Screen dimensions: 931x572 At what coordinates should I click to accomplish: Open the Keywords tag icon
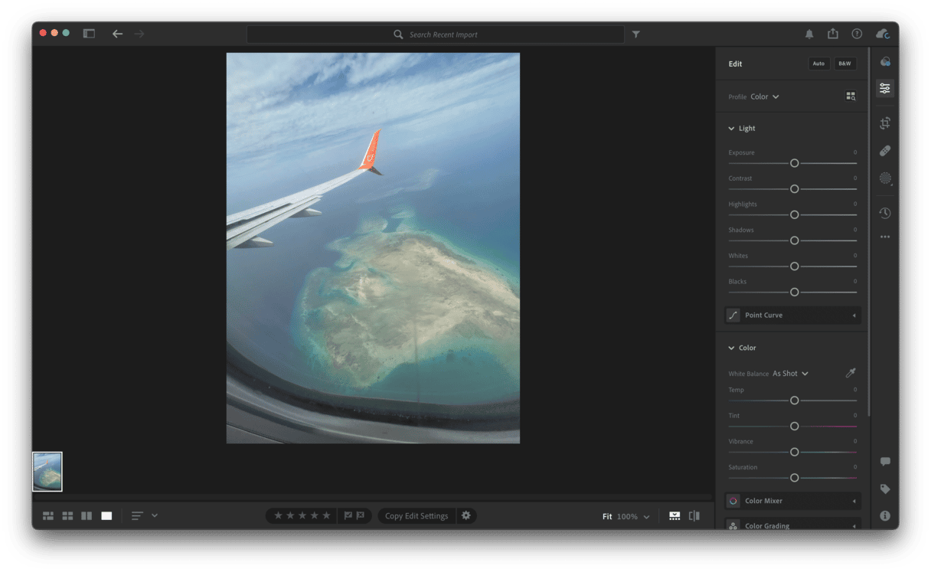[x=885, y=489]
